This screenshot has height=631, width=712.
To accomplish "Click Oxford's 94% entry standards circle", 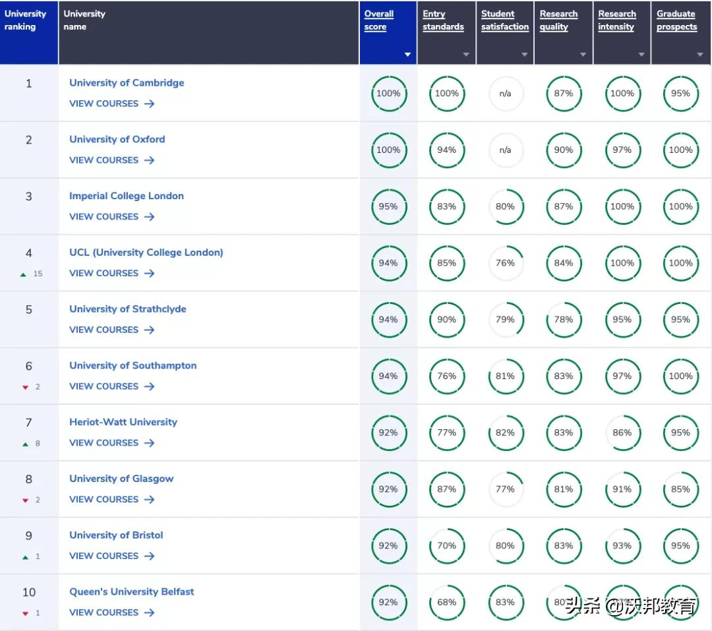I will (447, 150).
